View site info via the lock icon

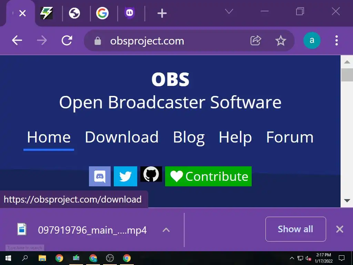coord(98,41)
